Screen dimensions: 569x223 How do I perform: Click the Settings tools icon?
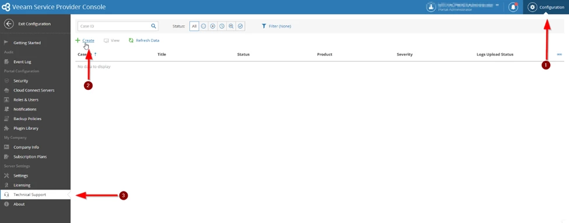(x=6, y=175)
